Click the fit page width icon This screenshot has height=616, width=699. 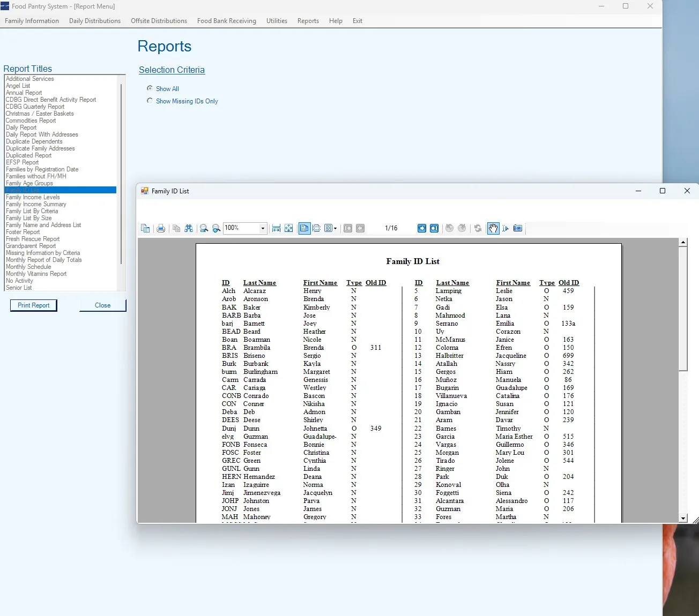click(277, 228)
